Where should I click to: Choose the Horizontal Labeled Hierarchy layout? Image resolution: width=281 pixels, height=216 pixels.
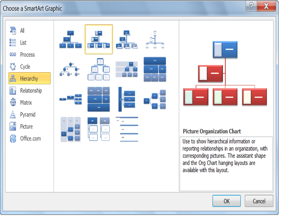pos(70,129)
